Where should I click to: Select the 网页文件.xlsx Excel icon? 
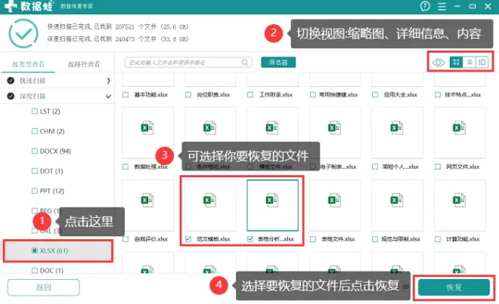(459, 127)
